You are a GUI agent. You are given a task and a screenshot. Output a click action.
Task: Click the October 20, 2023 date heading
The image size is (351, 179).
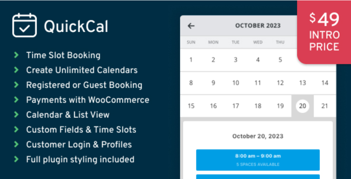[x=257, y=136]
